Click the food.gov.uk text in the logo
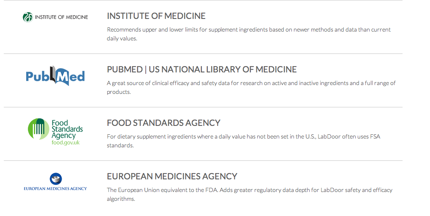Viewport: 430px width, 216px height. tap(65, 143)
